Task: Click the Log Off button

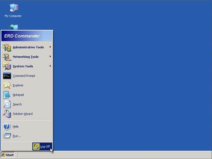Action: [x=42, y=146]
